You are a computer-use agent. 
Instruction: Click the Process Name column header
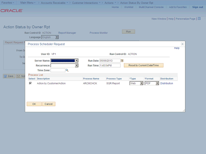91,79
